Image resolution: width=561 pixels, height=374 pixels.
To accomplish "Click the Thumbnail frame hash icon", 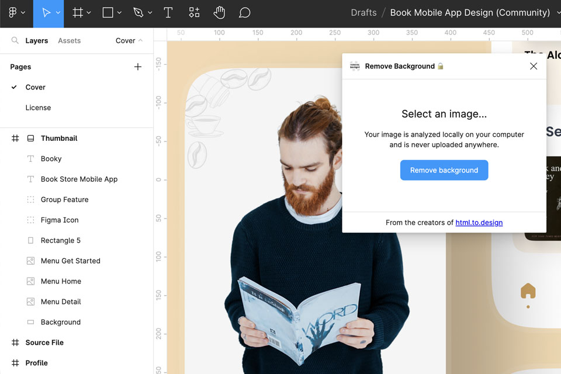I will coord(15,138).
